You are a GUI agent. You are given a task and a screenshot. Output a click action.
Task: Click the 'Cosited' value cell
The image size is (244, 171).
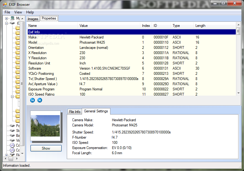tap(85, 74)
